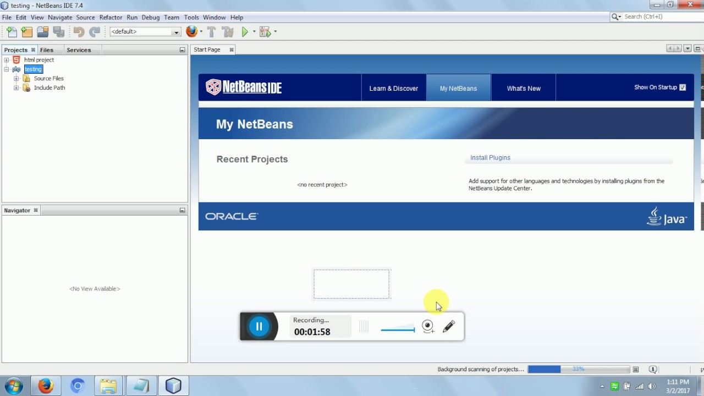Screen dimensions: 704x396
Task: Open the Navigate menu
Action: [60, 18]
